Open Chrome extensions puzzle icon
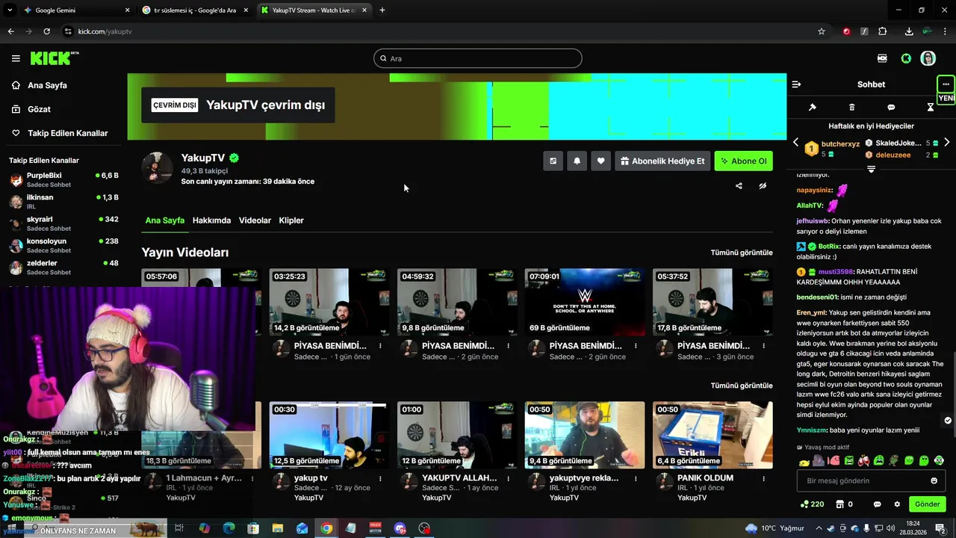956x538 pixels. click(882, 31)
